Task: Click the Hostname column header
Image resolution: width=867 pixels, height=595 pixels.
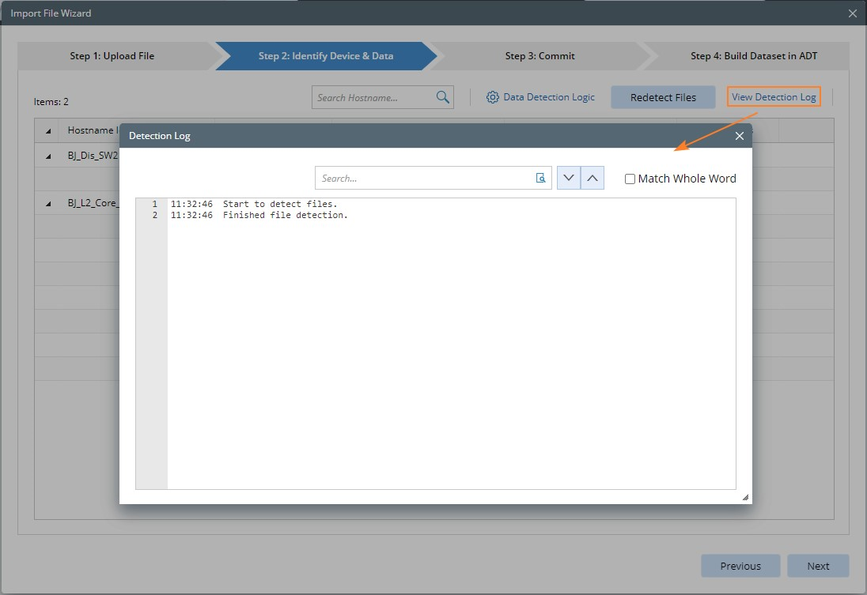Action: (x=92, y=130)
